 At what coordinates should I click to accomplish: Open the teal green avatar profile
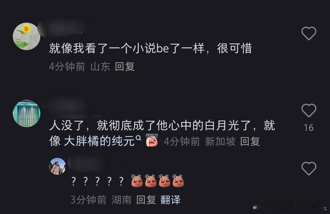coord(27,113)
